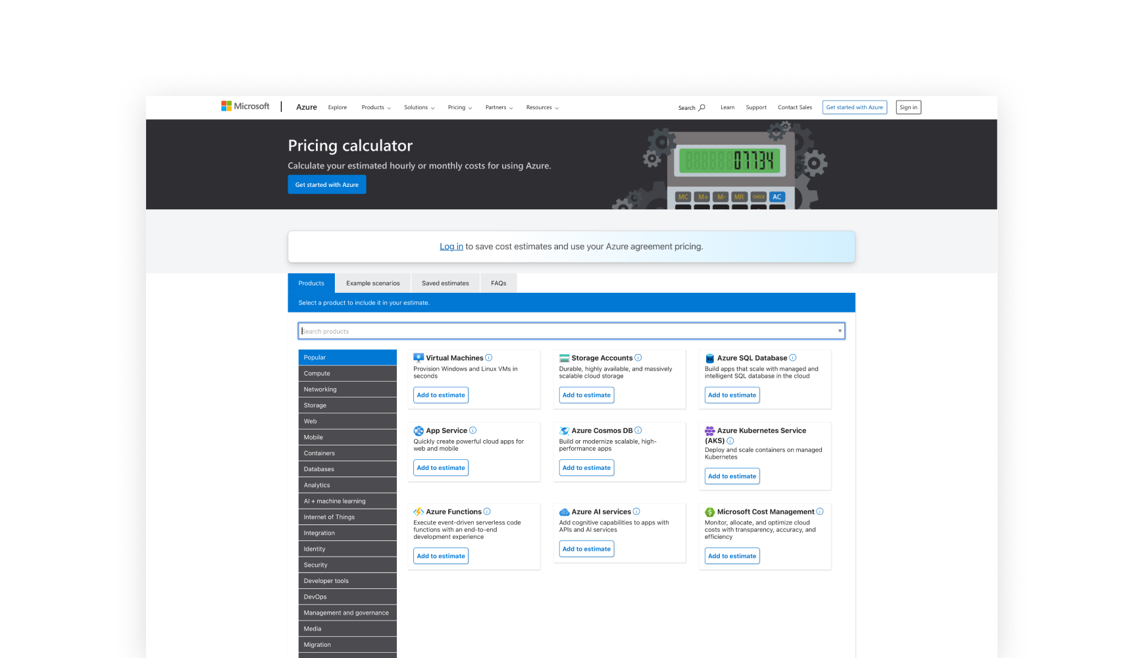Select Management and governance category
This screenshot has height=658, width=1145.
(x=347, y=613)
